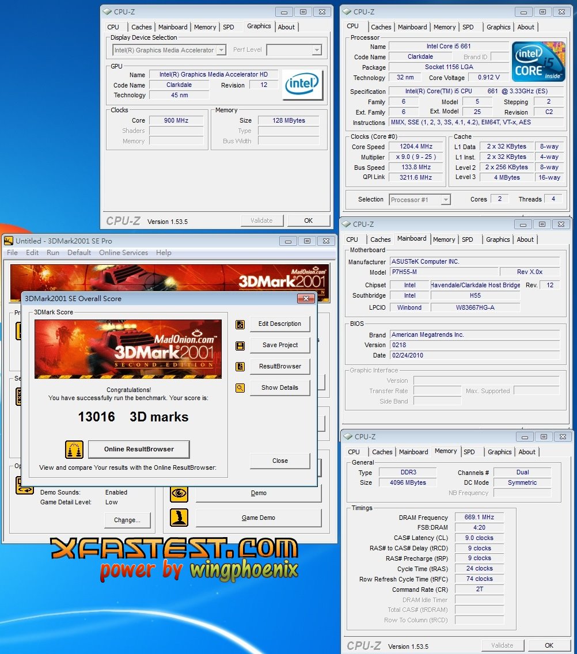577x654 pixels.
Task: Select Caches tab in Motherboard CPU-Z window
Action: [381, 239]
